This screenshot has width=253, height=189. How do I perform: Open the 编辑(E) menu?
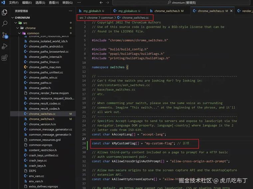(27, 3)
